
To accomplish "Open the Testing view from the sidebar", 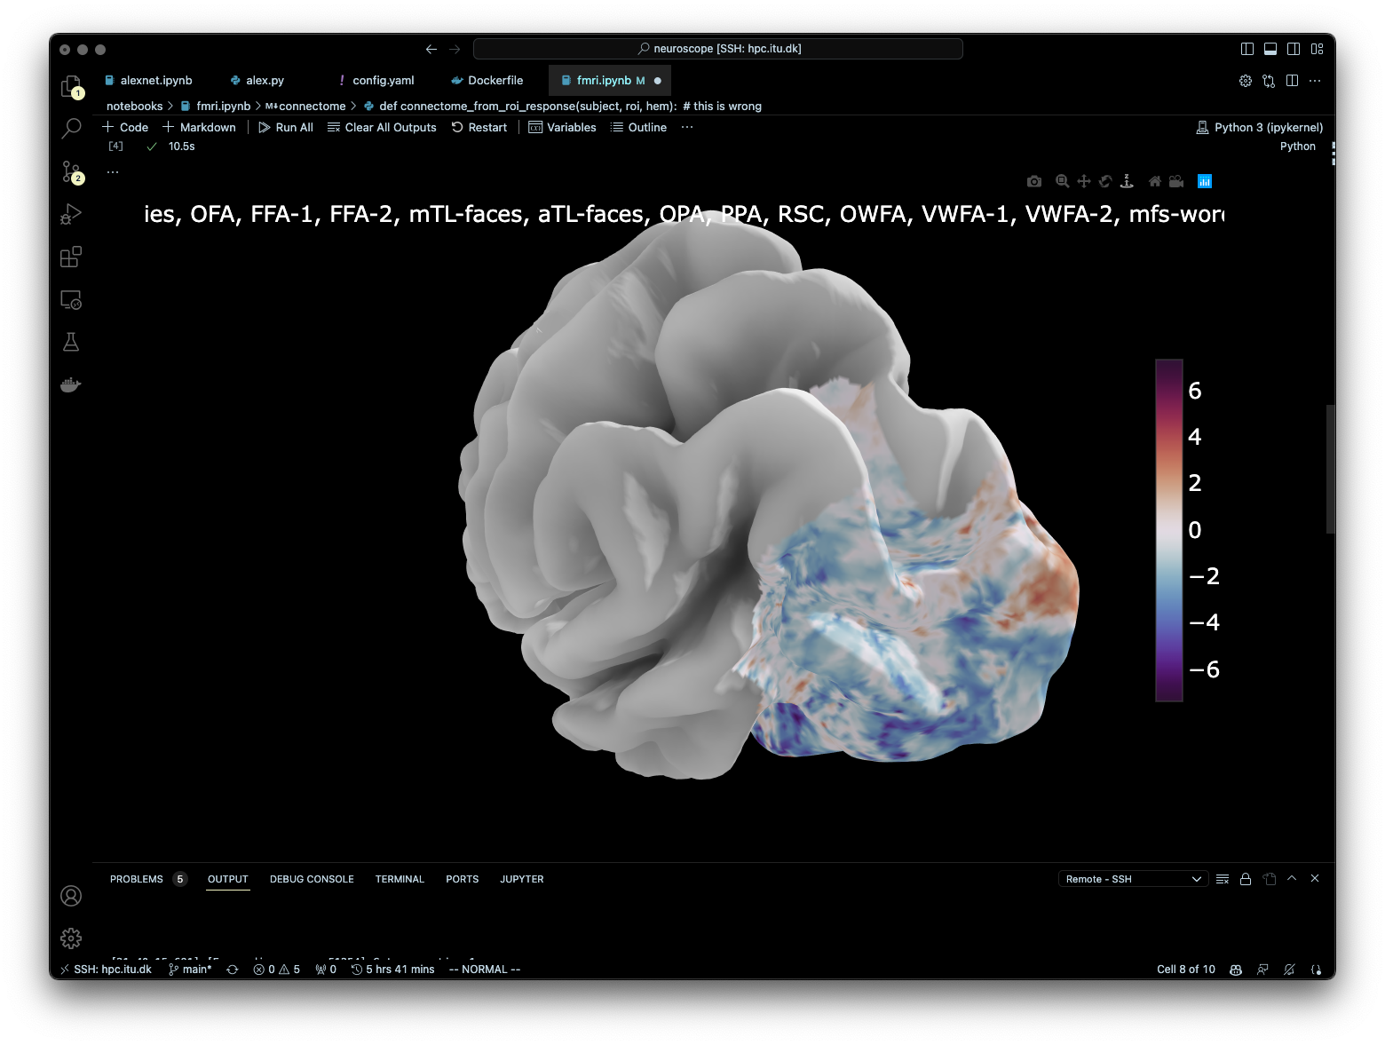I will pyautogui.click(x=71, y=342).
